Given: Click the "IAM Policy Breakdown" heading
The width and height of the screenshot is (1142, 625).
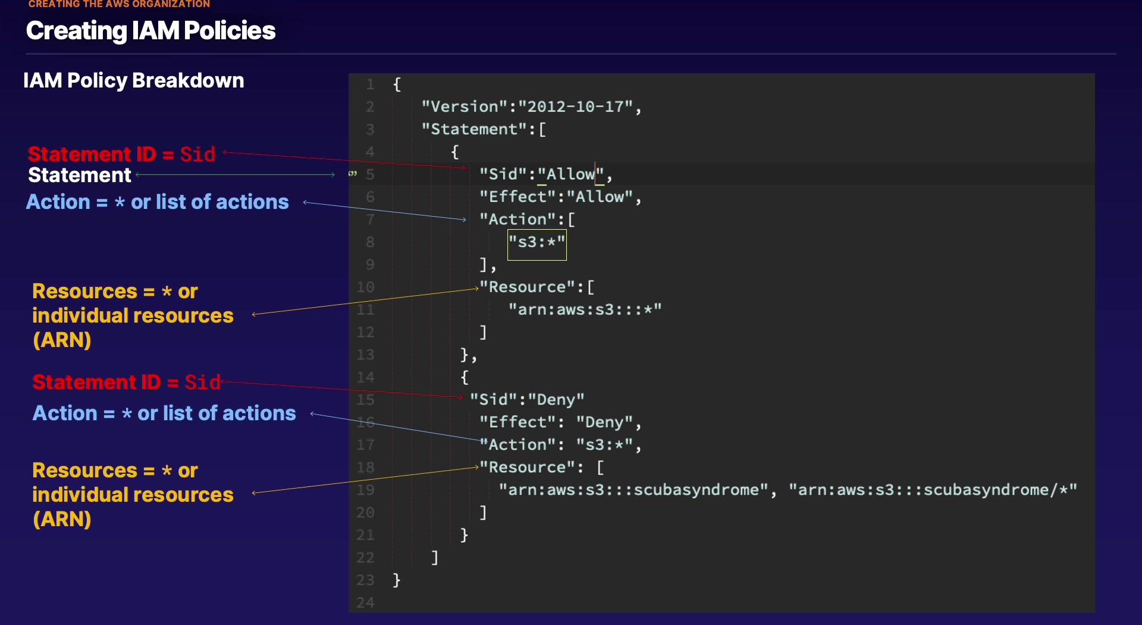Looking at the screenshot, I should (x=134, y=80).
